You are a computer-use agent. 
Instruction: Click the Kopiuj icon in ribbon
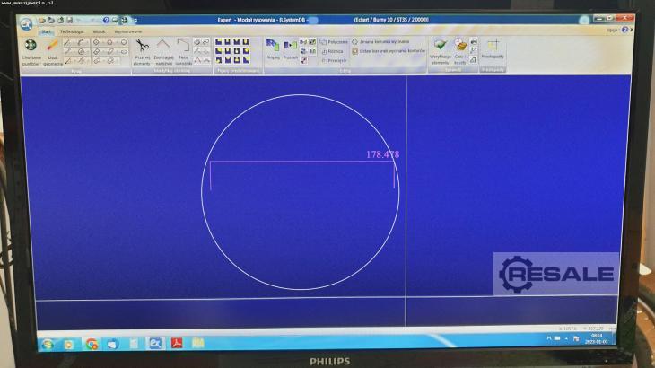tap(273, 46)
